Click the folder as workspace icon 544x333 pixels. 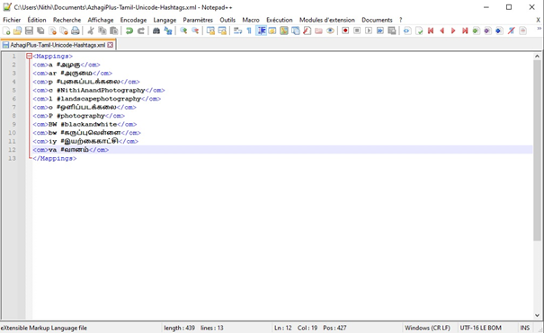pyautogui.click(x=318, y=31)
